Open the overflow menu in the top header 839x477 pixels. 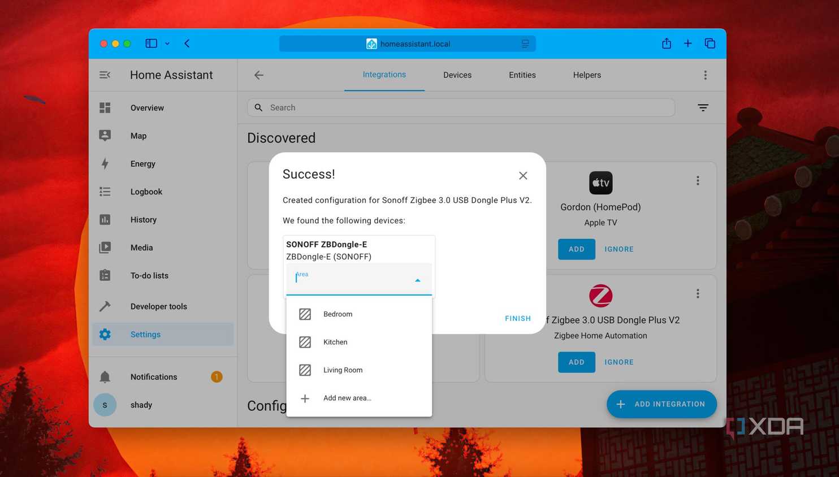click(x=705, y=75)
